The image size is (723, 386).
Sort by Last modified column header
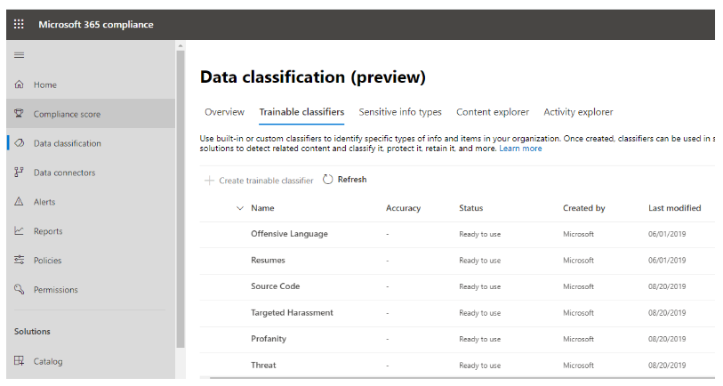pyautogui.click(x=675, y=208)
